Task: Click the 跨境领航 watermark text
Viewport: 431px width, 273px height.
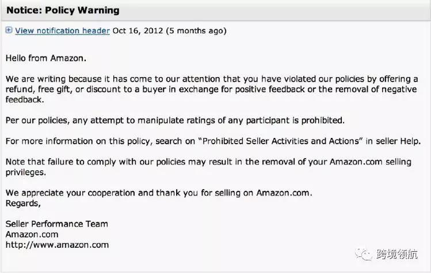Action: pos(397,253)
